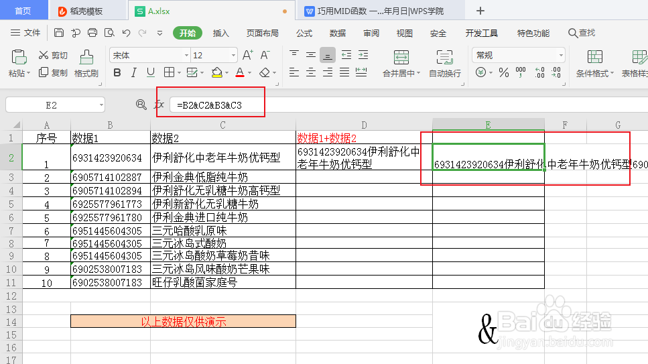Toggle Italic formatting
This screenshot has height=364, width=648.
133,73
